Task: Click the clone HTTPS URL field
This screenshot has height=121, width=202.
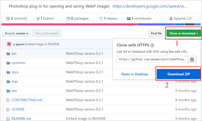Action: point(152,59)
